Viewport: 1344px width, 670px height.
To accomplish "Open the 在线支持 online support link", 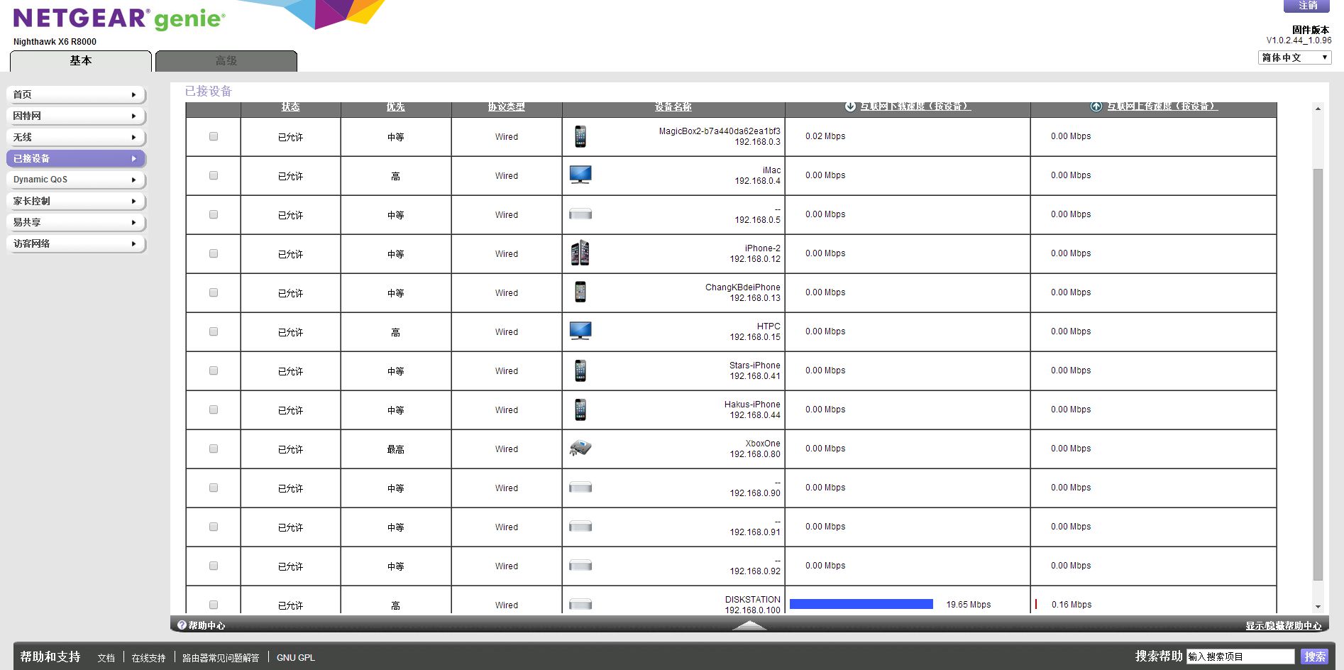I will click(x=148, y=658).
